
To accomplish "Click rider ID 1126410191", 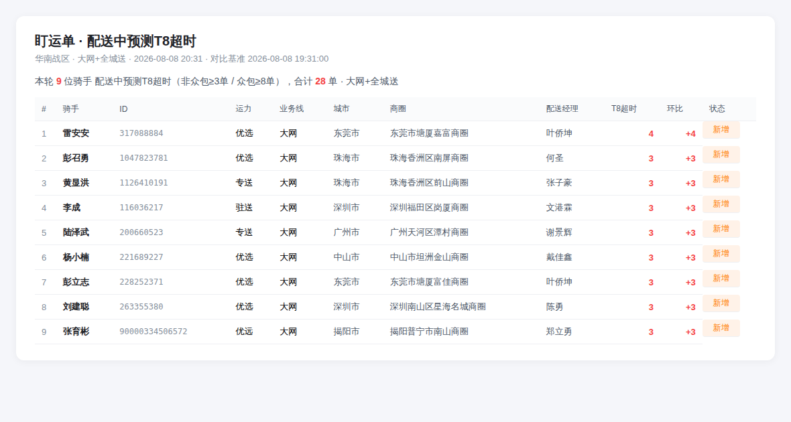I will pos(143,182).
